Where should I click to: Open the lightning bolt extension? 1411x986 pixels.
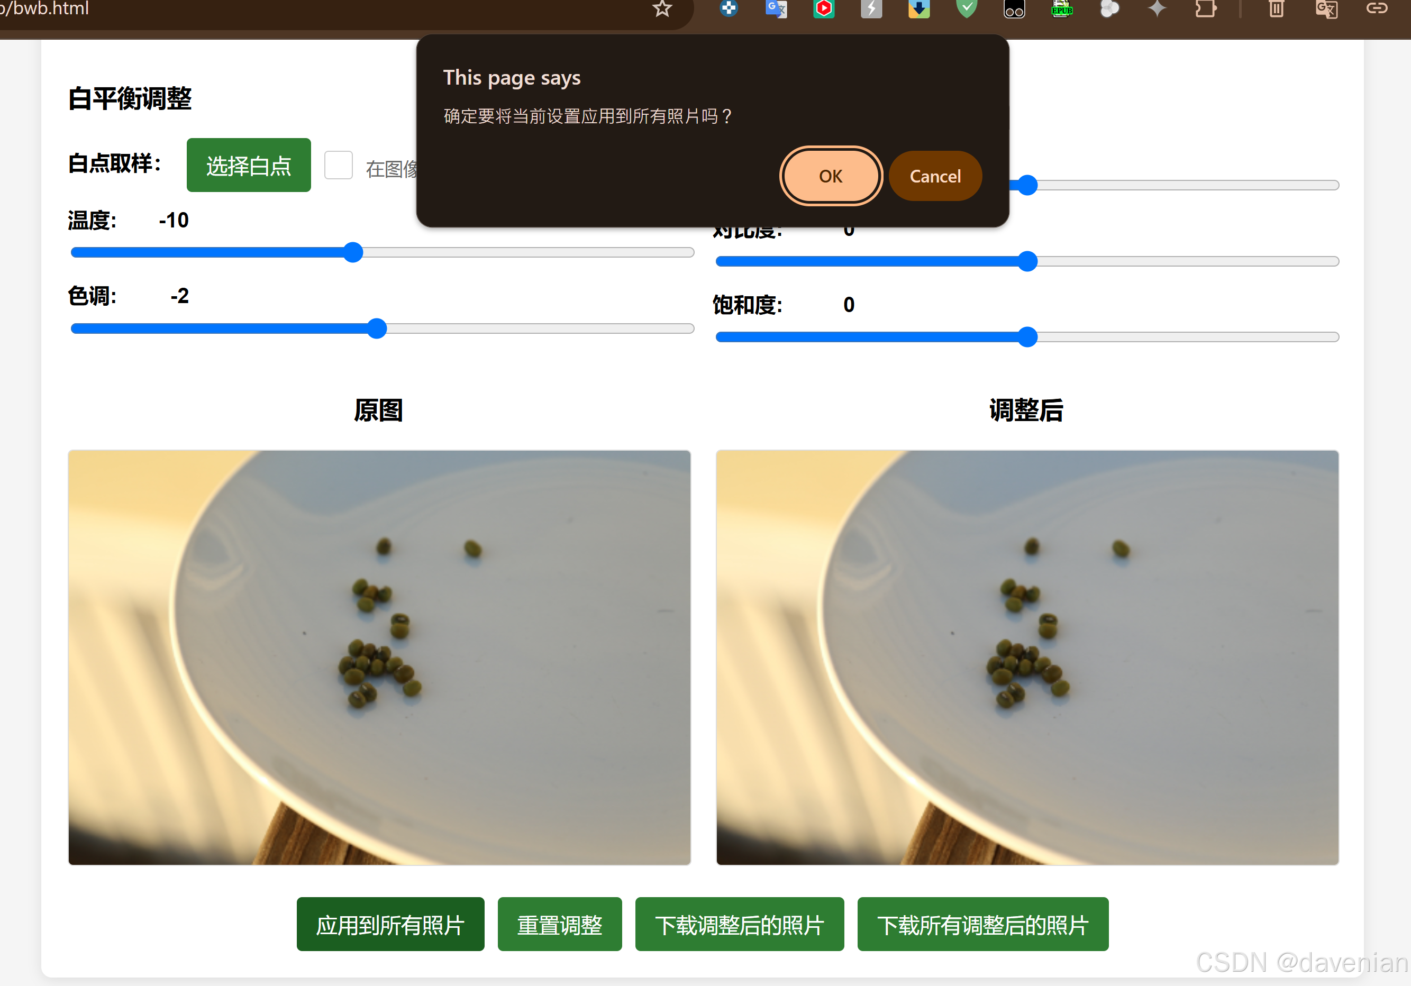pos(871,8)
